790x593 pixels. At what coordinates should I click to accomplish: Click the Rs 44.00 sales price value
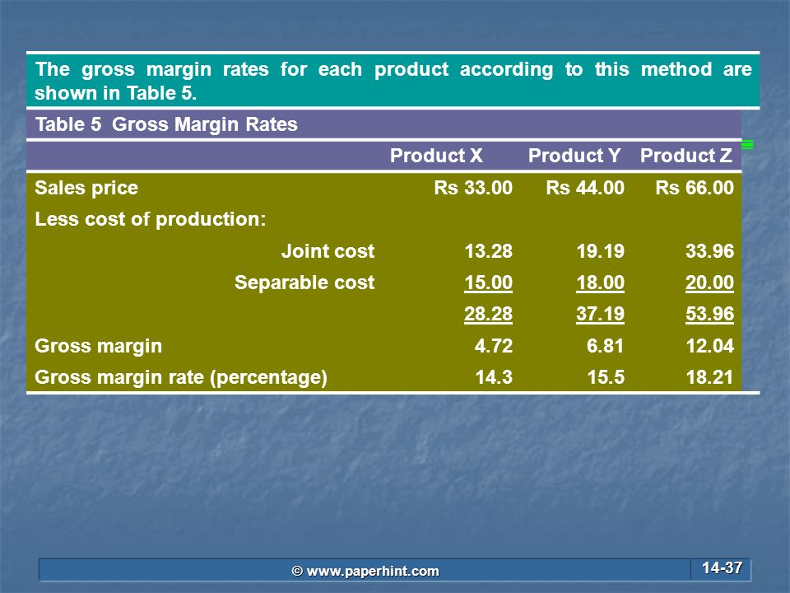tap(585, 188)
